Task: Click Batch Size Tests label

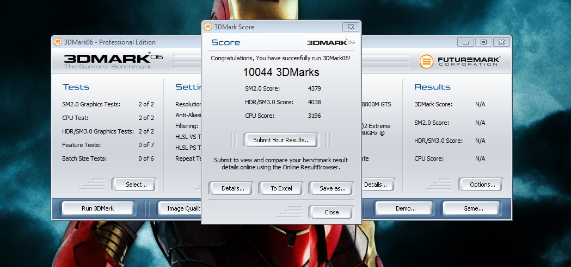Action: (x=84, y=158)
